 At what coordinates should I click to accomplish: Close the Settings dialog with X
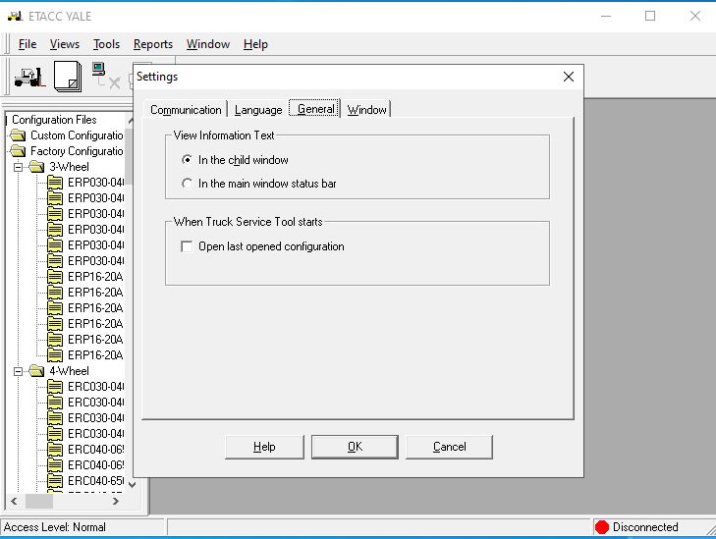tap(569, 77)
